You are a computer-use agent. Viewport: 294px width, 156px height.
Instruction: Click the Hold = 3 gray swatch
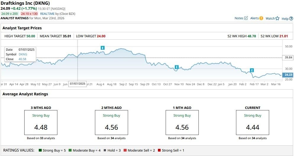(x=105, y=150)
